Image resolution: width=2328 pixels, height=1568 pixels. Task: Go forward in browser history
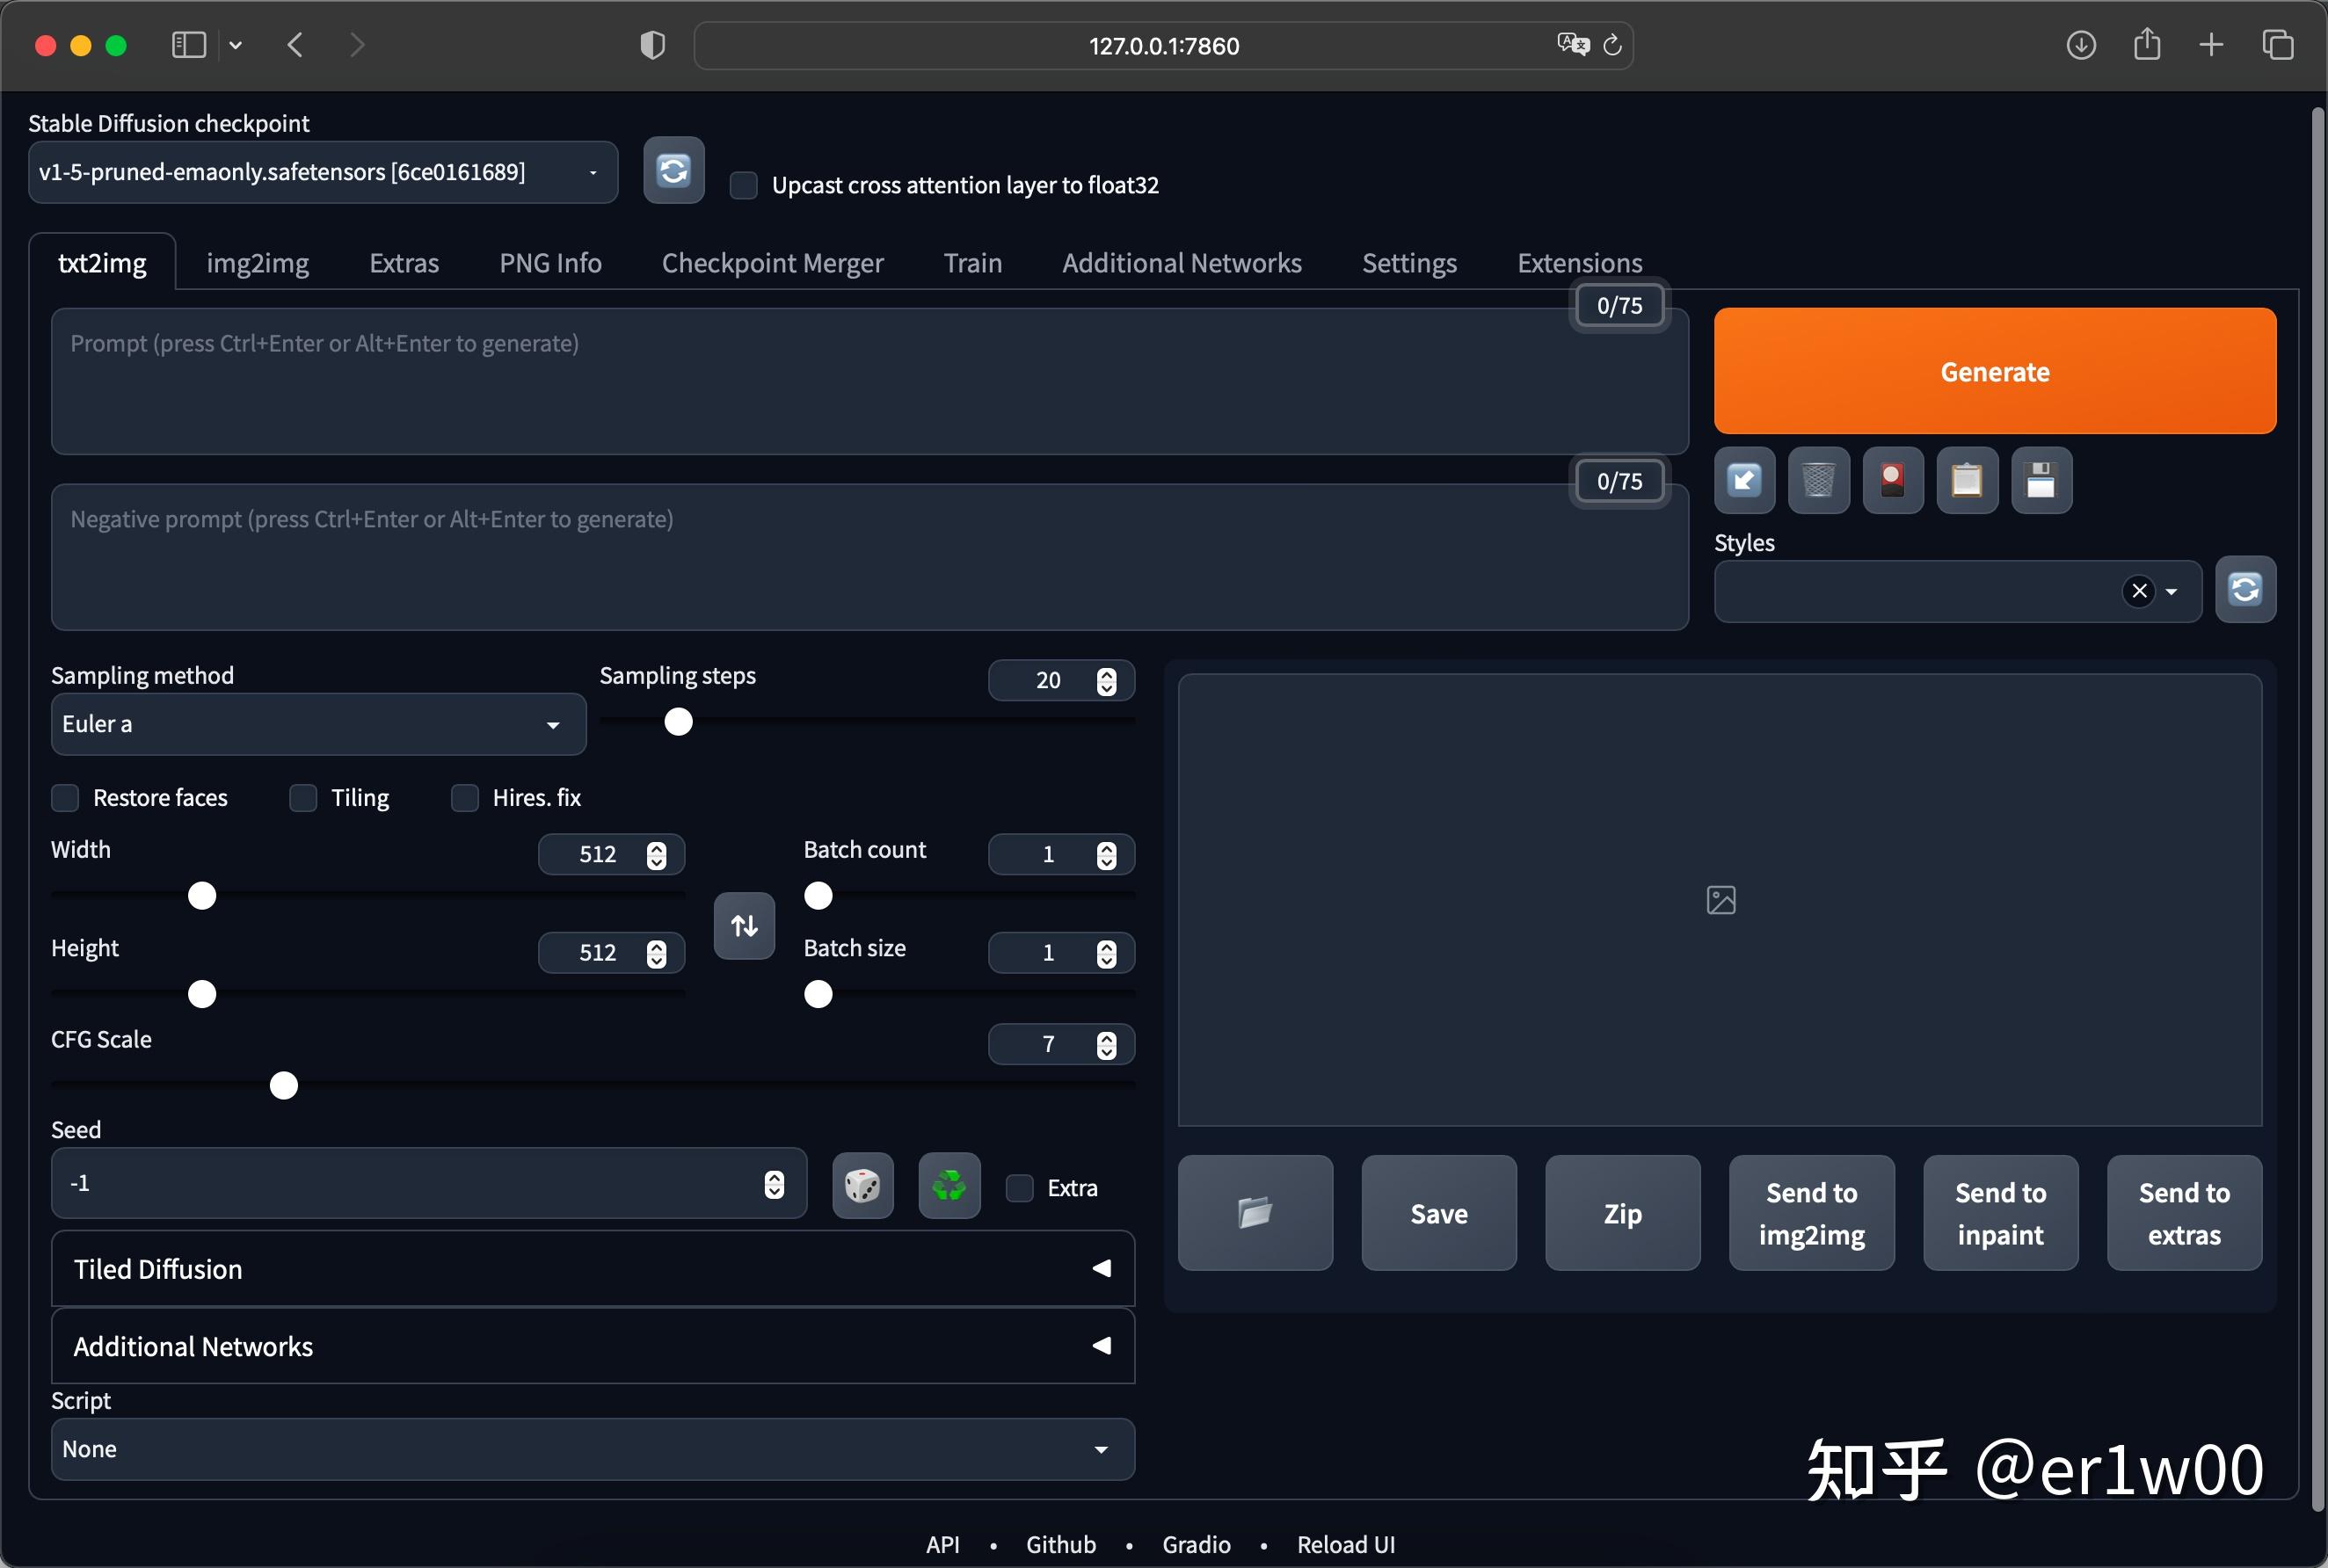pos(357,45)
